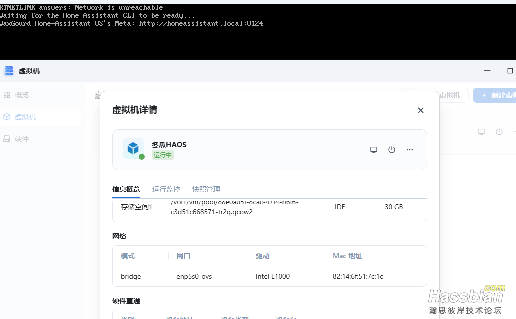The image size is (516, 319).
Task: Open the three-dot more options menu for 冬瓜HAOS
Action: click(x=410, y=150)
